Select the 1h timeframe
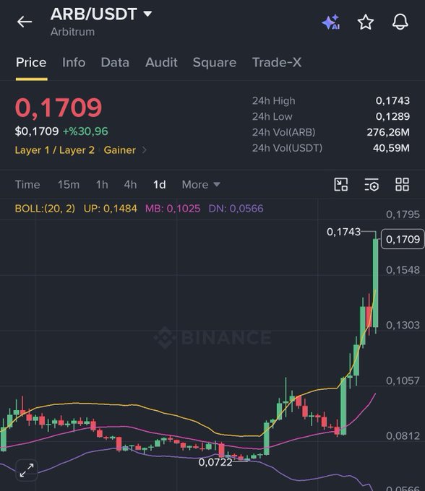The image size is (425, 491). coord(102,185)
